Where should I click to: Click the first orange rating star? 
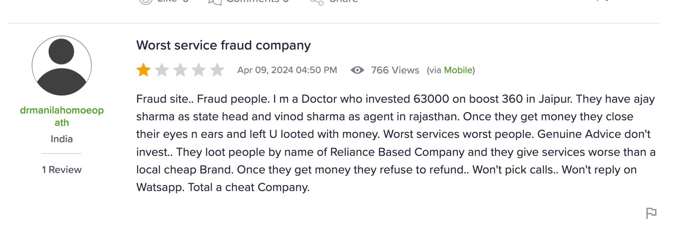coord(143,70)
